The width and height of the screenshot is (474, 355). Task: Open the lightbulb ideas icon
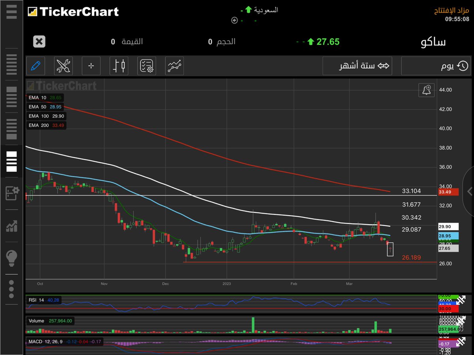tap(11, 259)
